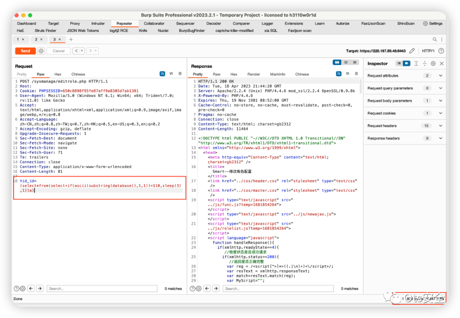Jump to next request search match
This screenshot has width=460, height=318.
[40, 288]
